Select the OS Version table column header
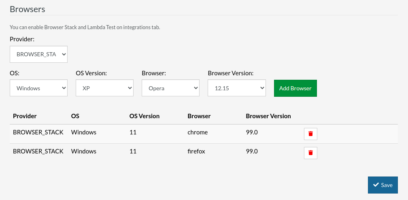 tap(144, 116)
